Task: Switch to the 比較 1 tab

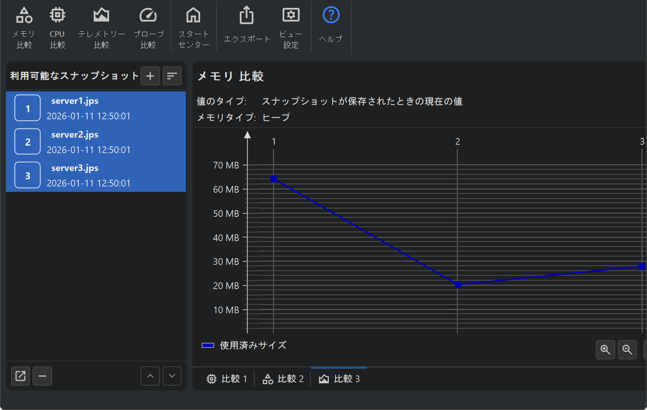Action: point(227,379)
